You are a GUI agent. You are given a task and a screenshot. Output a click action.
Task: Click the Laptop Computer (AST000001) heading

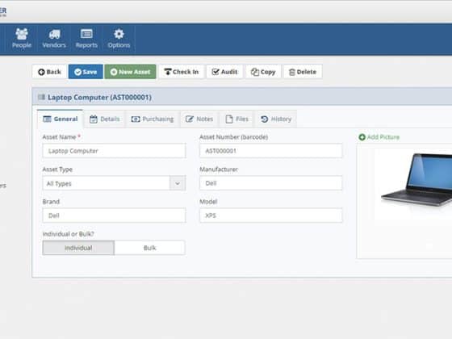coord(99,98)
